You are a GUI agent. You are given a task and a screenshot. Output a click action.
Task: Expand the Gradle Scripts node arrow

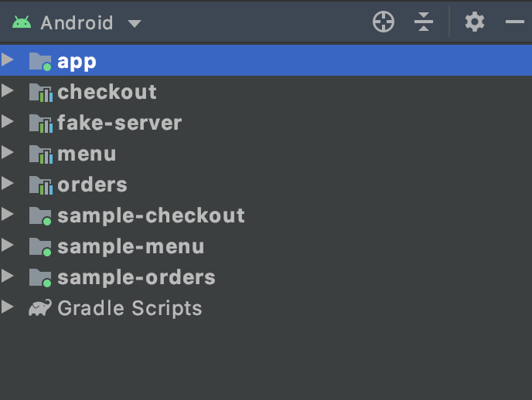(x=8, y=307)
